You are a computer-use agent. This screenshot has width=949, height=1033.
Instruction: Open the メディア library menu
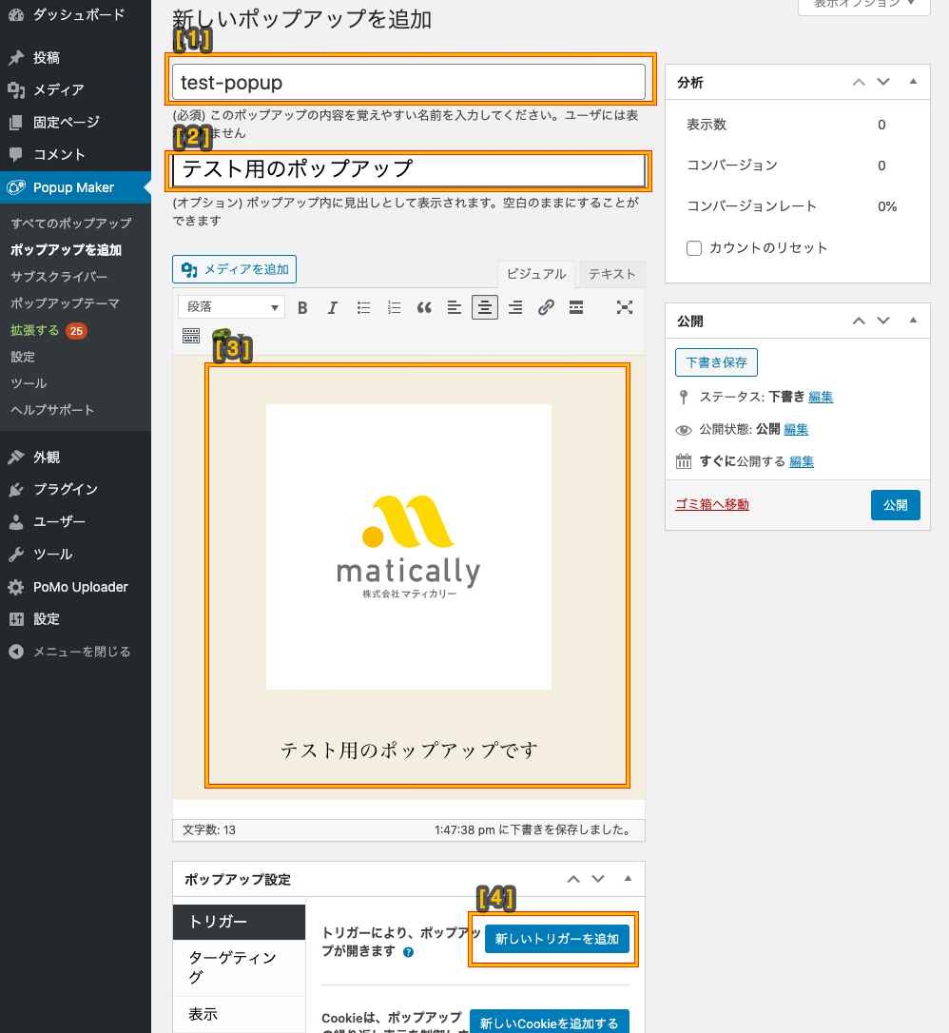point(76,89)
